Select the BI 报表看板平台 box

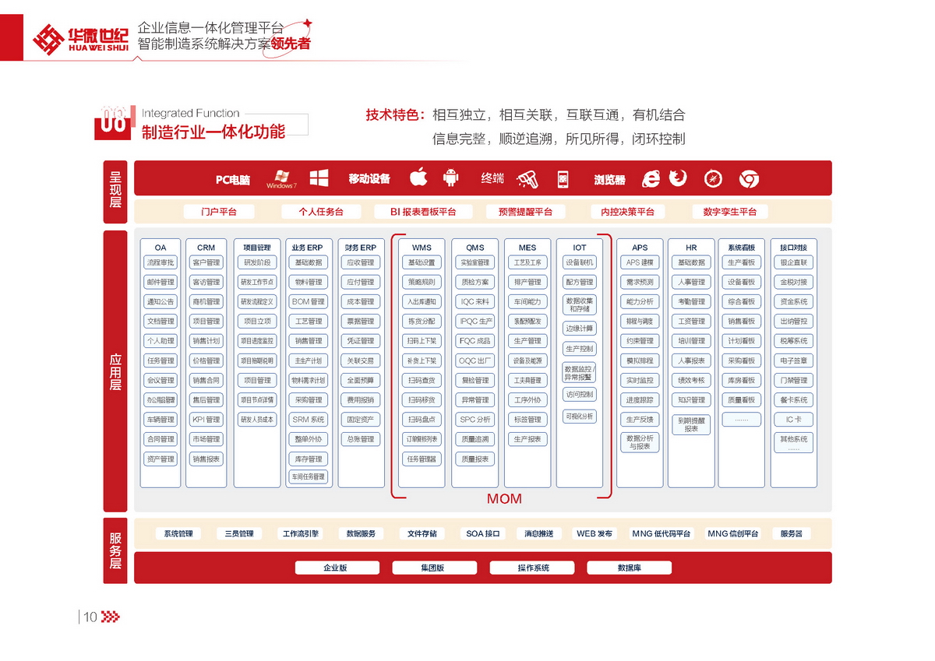coord(424,212)
